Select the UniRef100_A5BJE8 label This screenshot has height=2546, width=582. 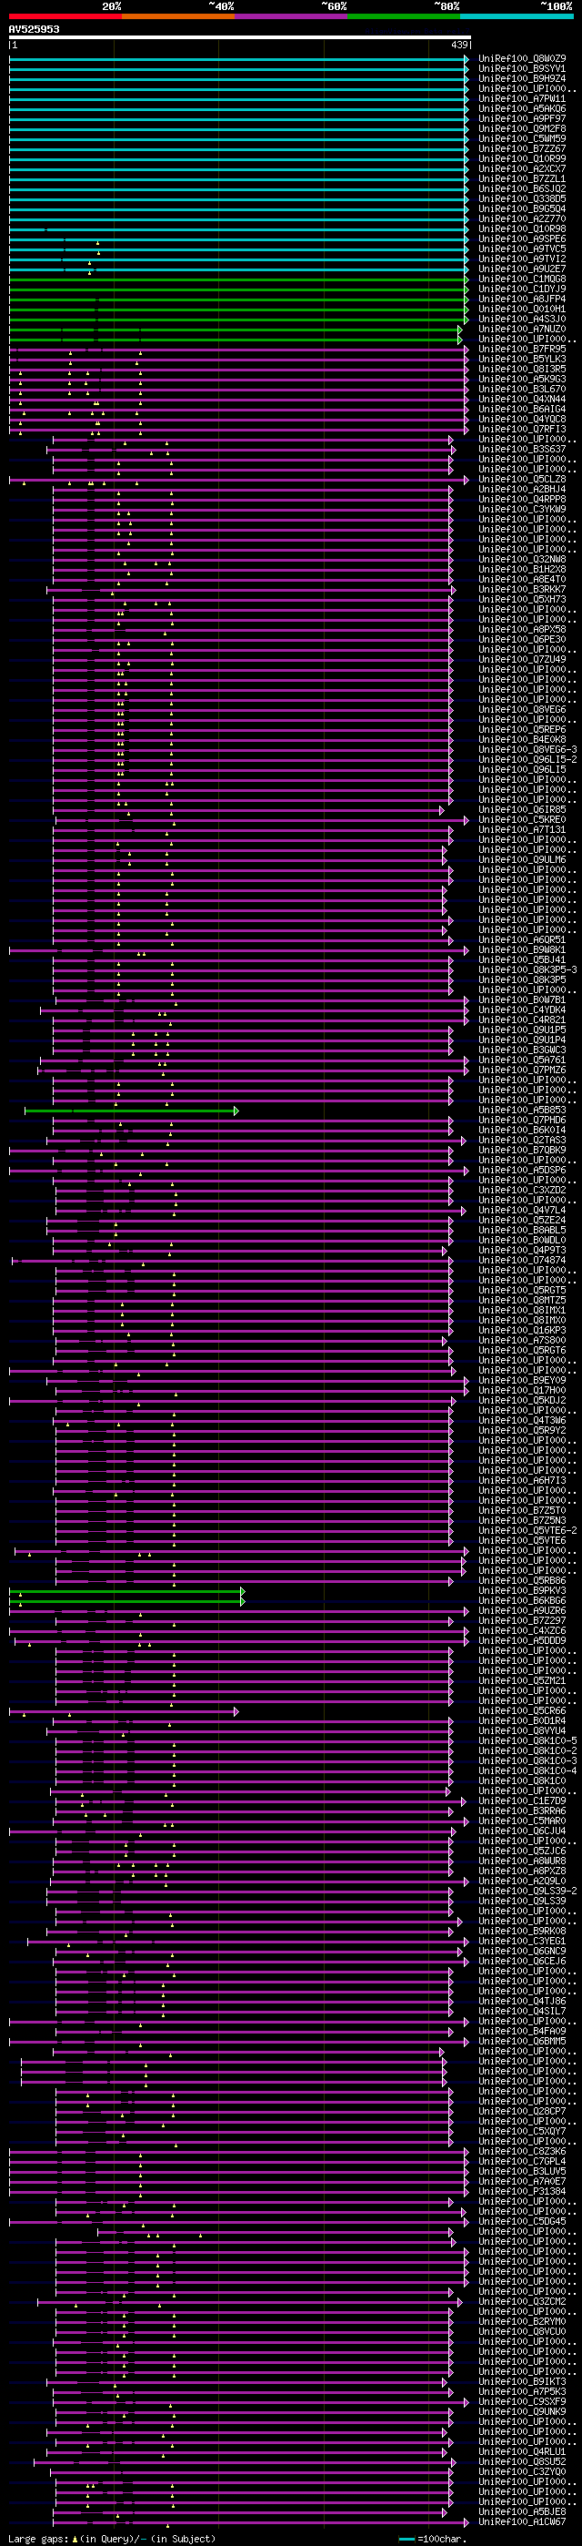coord(523,2513)
